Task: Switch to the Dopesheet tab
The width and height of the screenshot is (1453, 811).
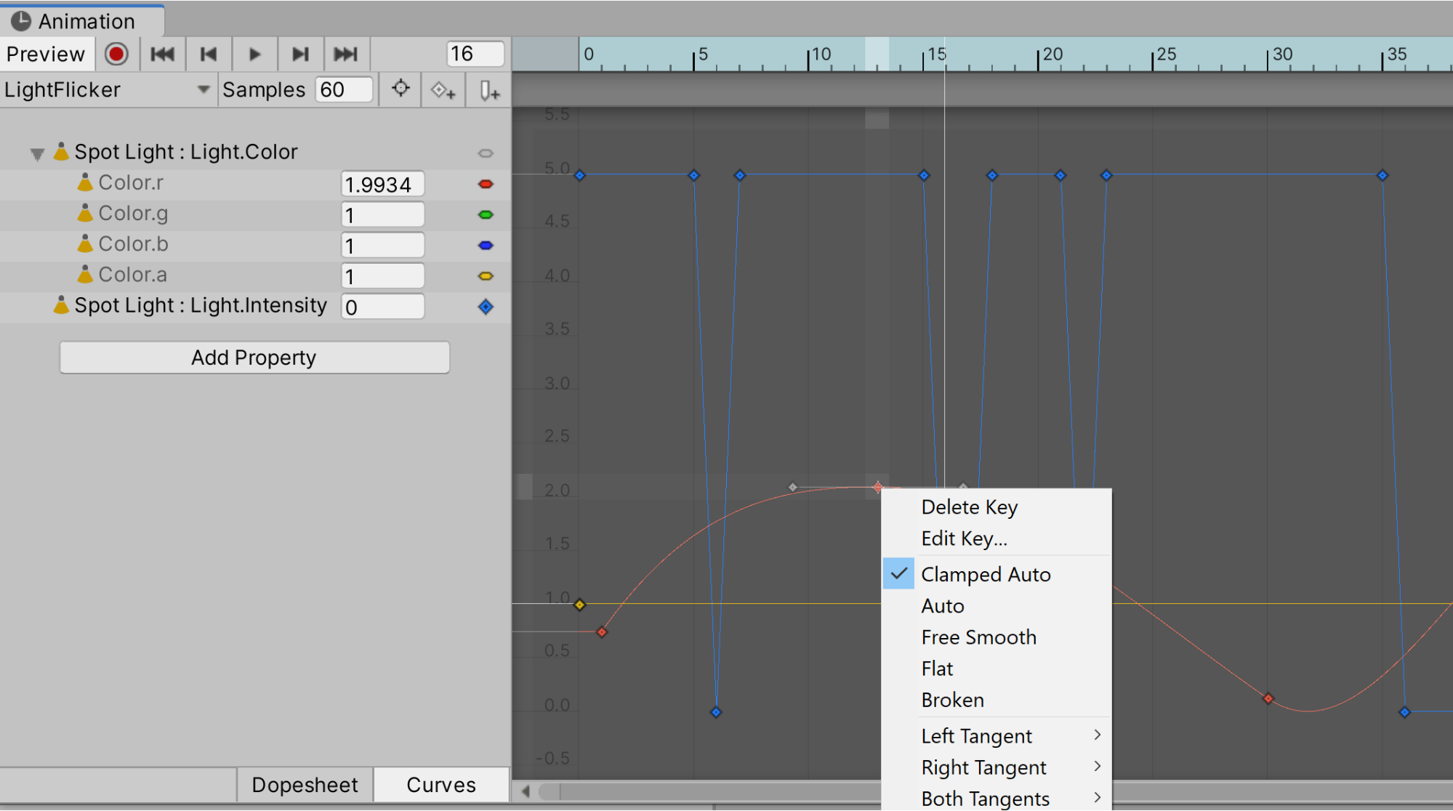Action: tap(305, 785)
